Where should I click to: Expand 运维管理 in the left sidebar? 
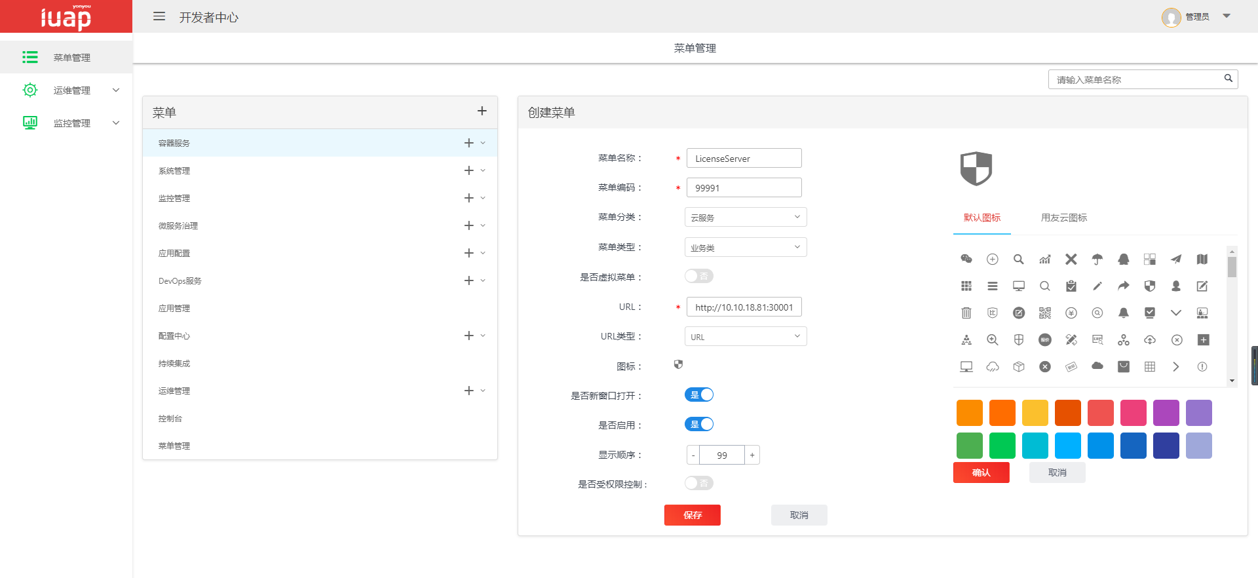point(71,90)
